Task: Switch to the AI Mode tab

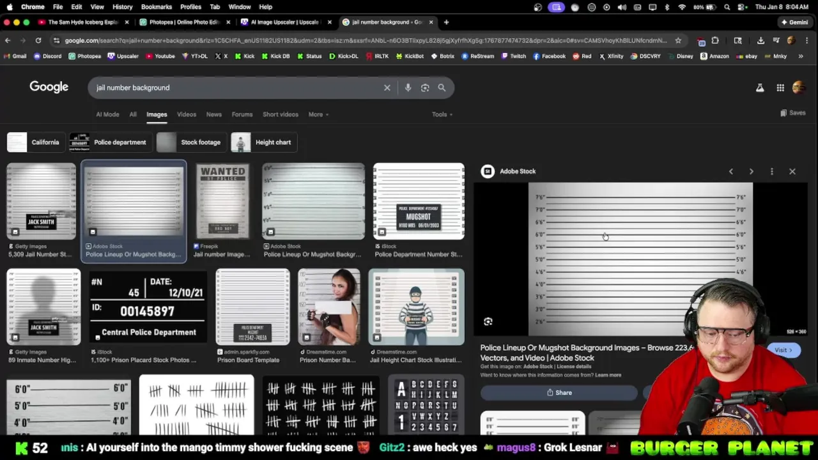Action: (107, 114)
